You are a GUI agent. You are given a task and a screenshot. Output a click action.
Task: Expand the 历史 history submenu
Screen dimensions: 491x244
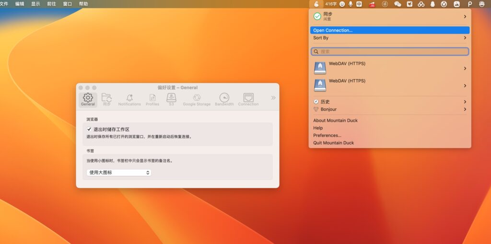390,102
